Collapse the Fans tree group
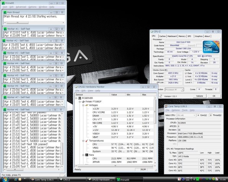 pos(83,155)
